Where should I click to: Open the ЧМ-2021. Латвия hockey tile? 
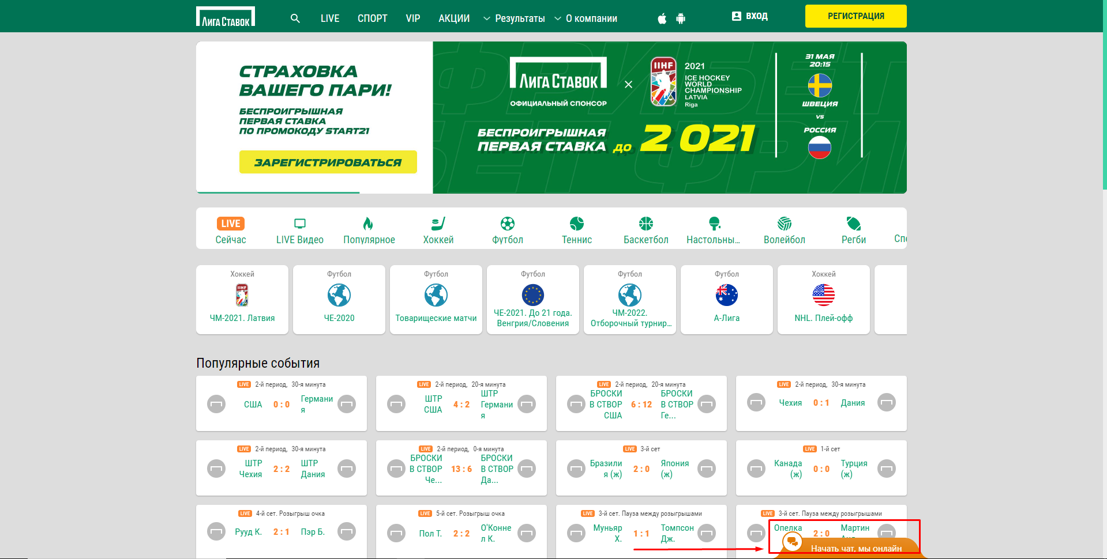pyautogui.click(x=242, y=300)
